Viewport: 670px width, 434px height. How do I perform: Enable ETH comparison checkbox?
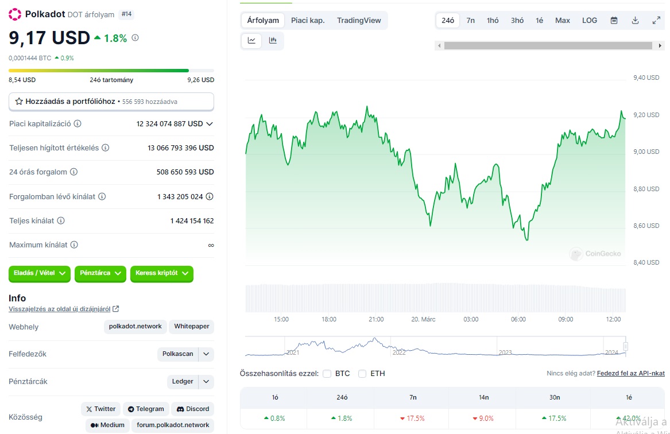point(362,374)
